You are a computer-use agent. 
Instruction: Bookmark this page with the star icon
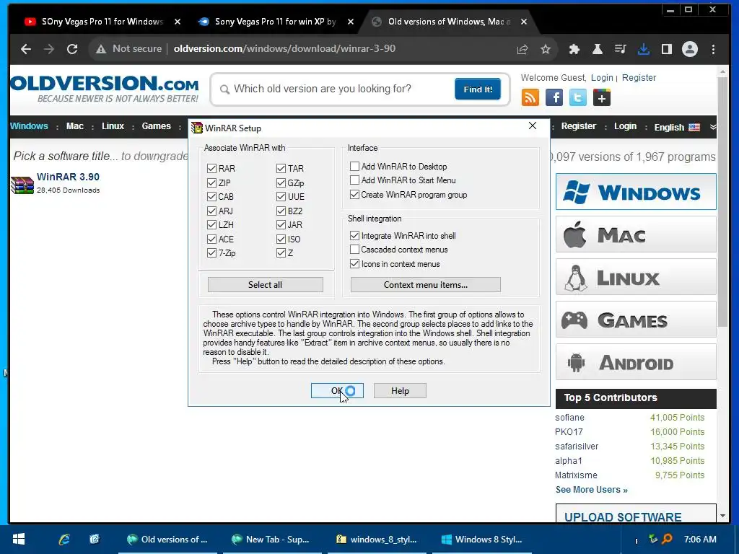[546, 49]
